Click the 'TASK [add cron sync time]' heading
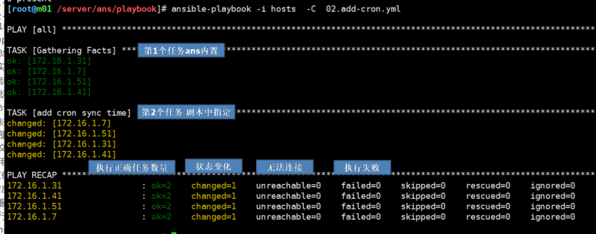Image resolution: width=596 pixels, height=234 pixels. point(69,113)
